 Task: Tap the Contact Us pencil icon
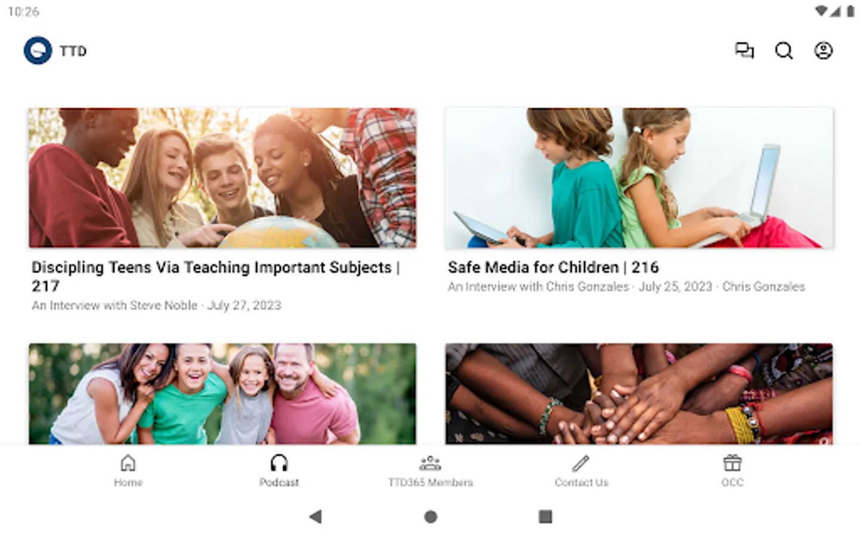(581, 463)
